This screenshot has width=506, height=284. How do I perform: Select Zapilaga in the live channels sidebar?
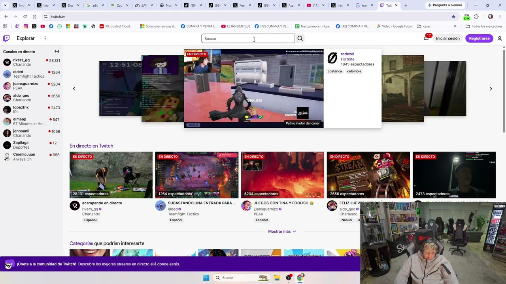pos(32,145)
